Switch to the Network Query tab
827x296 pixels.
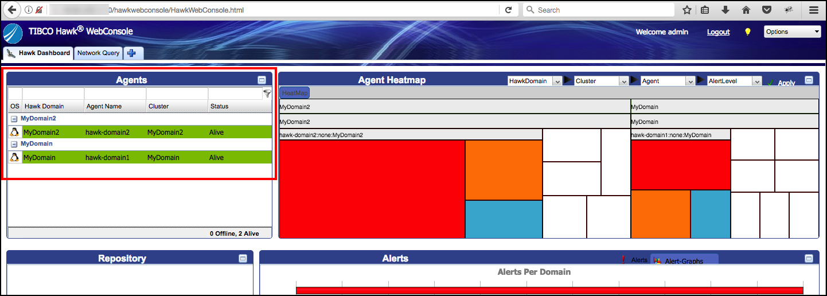click(x=98, y=53)
